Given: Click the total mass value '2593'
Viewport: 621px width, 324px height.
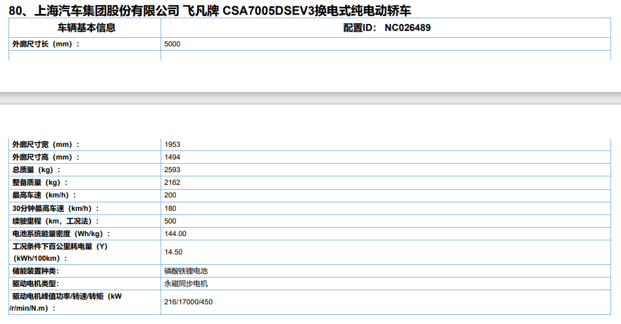Looking at the screenshot, I should point(172,169).
